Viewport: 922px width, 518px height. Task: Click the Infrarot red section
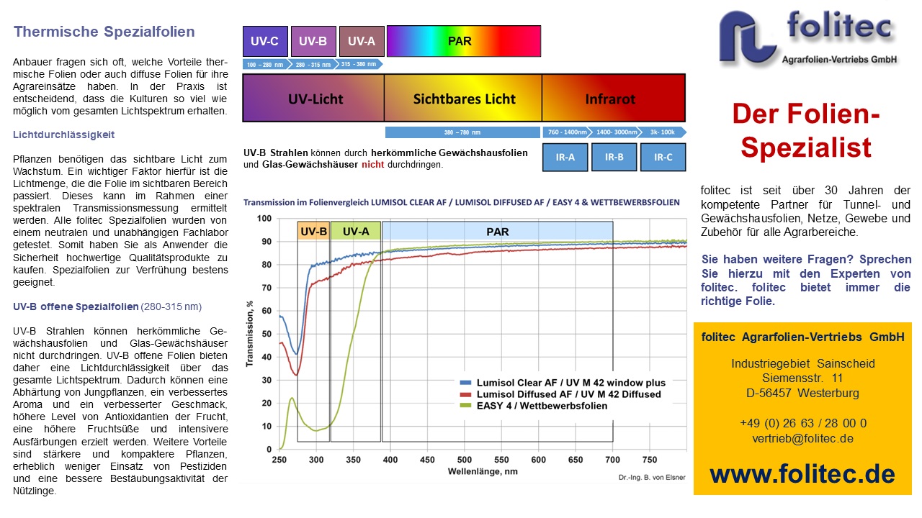point(614,98)
